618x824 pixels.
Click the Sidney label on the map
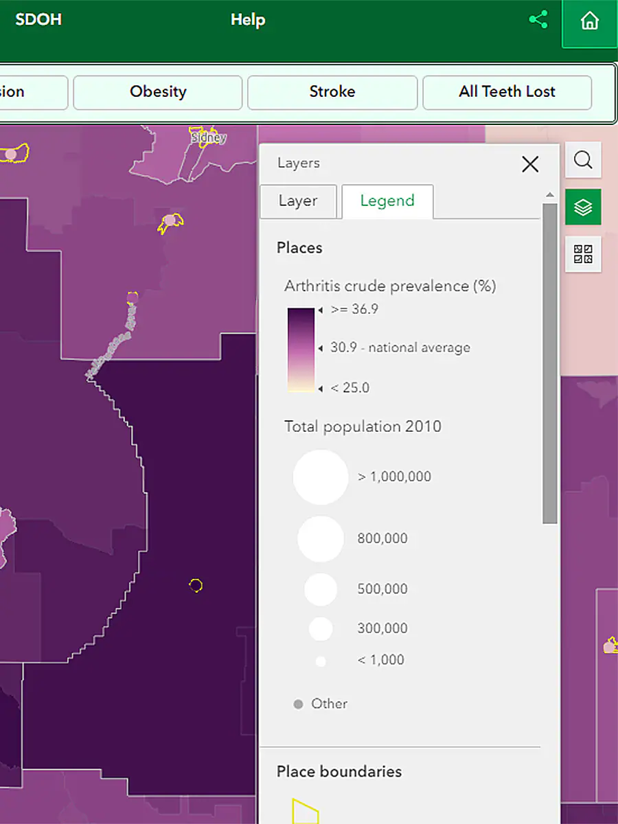(207, 137)
